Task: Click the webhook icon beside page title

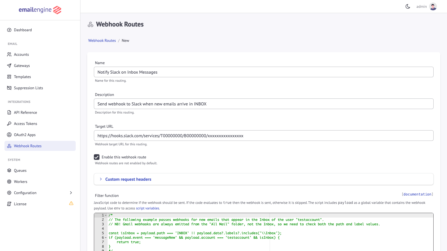Action: (x=91, y=25)
